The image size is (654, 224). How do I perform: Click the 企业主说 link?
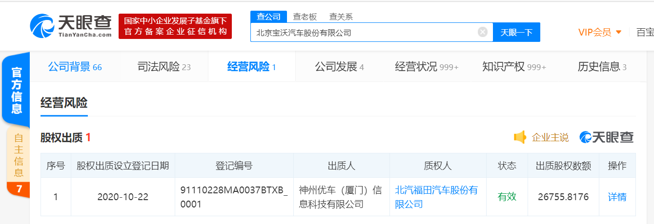[x=550, y=138]
